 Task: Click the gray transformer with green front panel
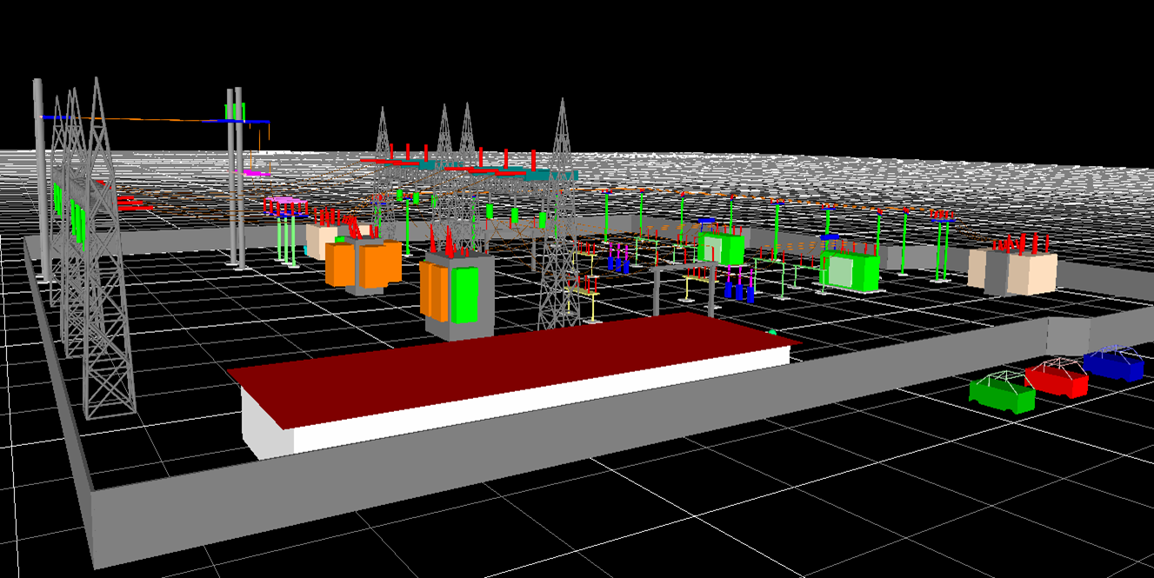point(459,296)
